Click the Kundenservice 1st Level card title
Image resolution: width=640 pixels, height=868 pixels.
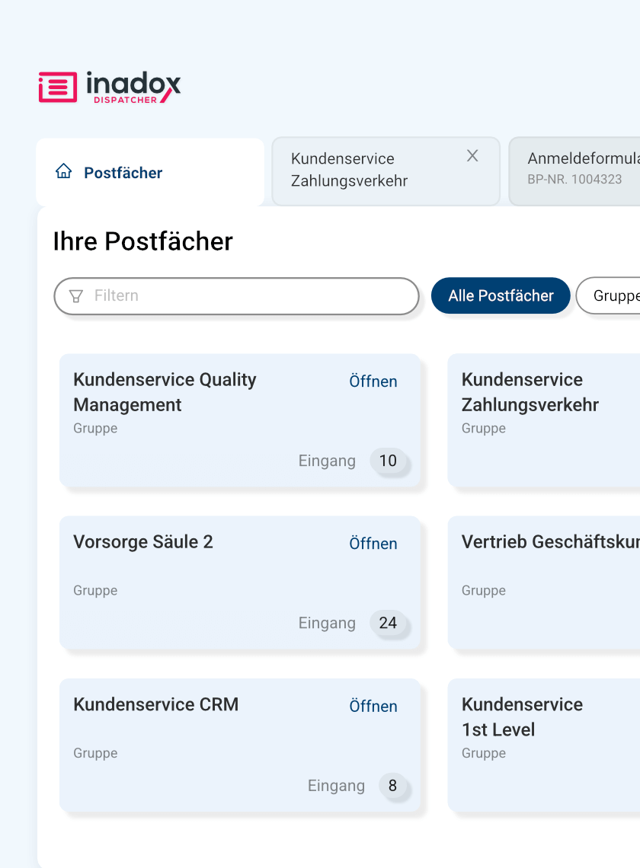[522, 717]
